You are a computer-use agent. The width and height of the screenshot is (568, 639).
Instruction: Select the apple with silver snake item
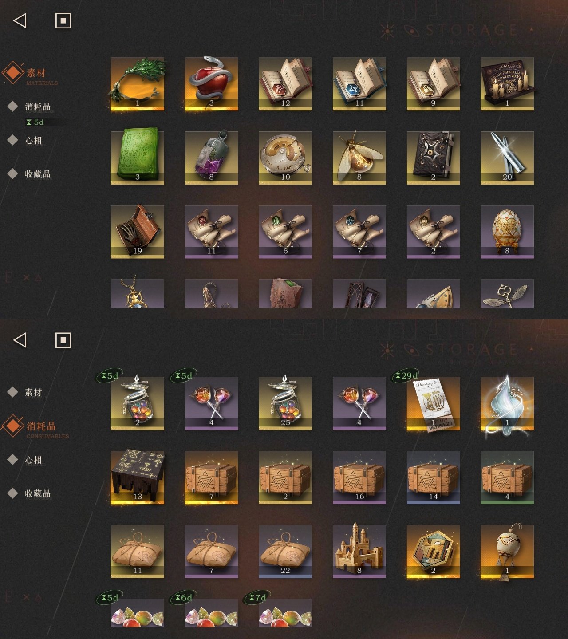click(x=211, y=84)
